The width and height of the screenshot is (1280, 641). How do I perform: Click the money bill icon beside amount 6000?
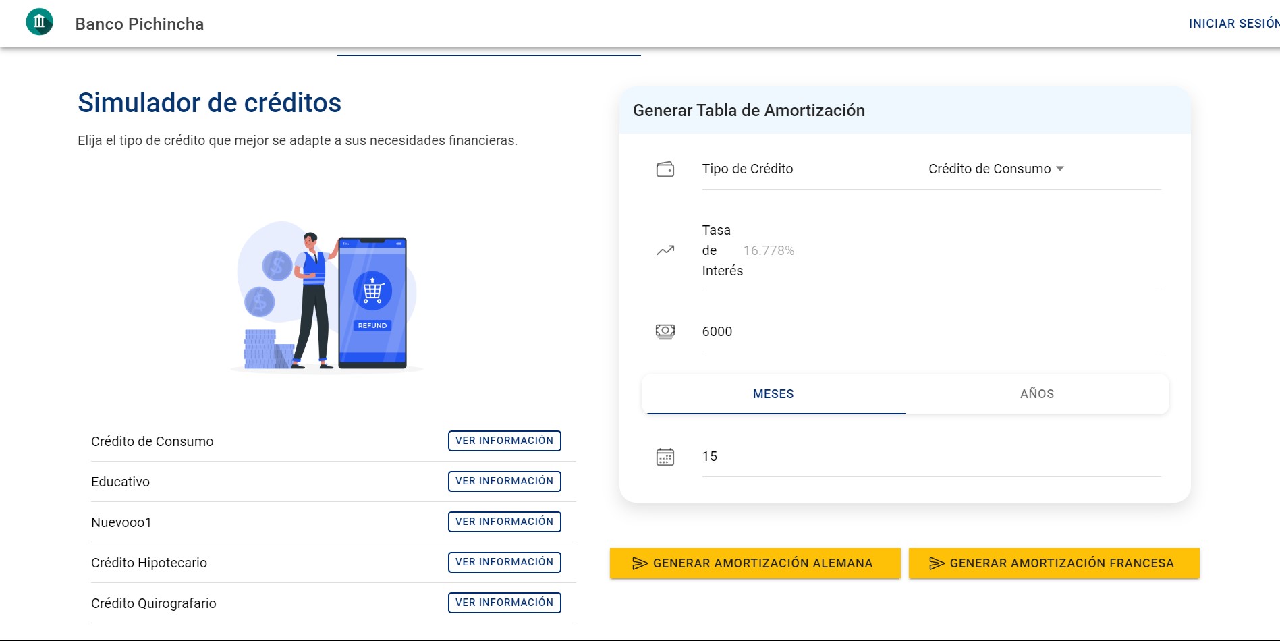coord(665,331)
